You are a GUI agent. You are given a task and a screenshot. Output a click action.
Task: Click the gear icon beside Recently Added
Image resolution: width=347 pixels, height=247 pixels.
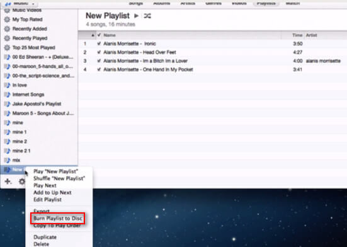click(x=7, y=29)
